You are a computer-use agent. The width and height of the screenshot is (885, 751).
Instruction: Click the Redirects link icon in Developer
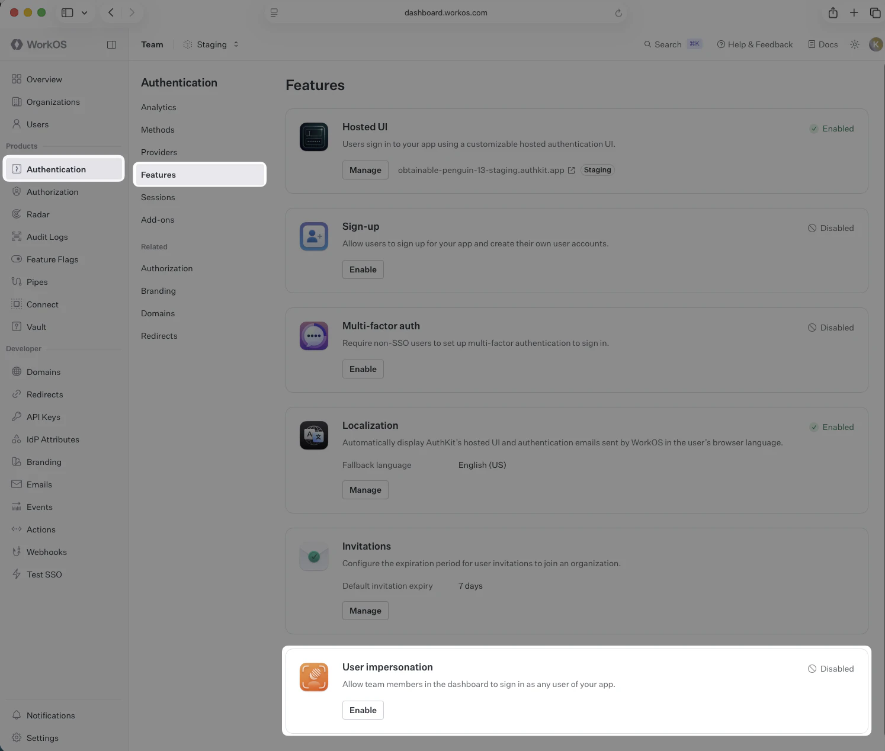17,394
